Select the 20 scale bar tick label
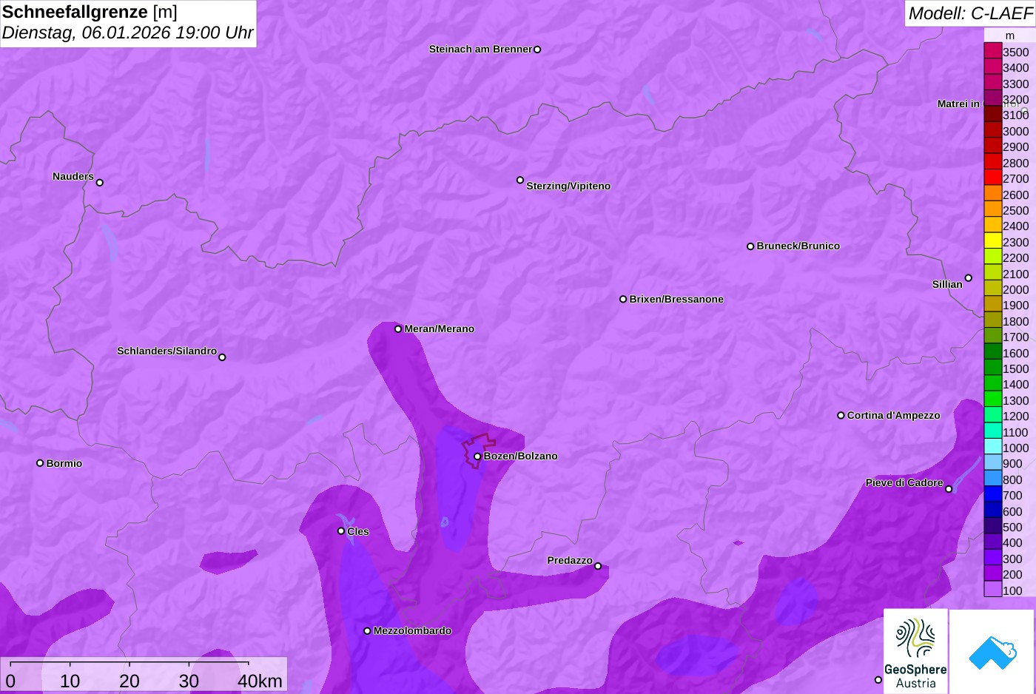This screenshot has width=1036, height=694. pyautogui.click(x=129, y=681)
